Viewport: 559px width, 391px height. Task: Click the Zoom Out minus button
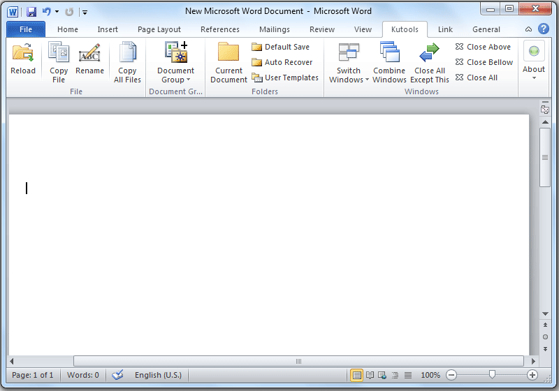(x=451, y=375)
